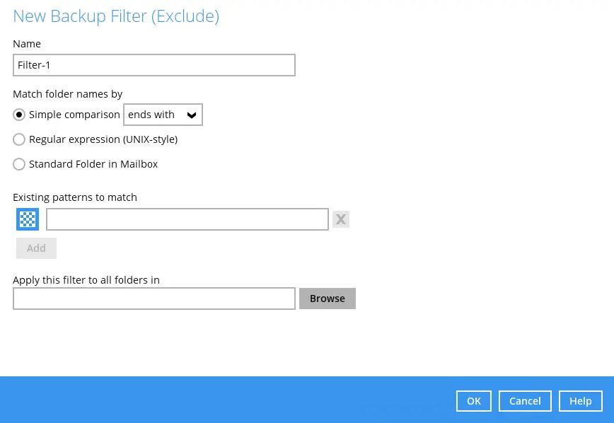
Task: Open the 'ends with' comparison dropdown
Action: click(x=163, y=115)
